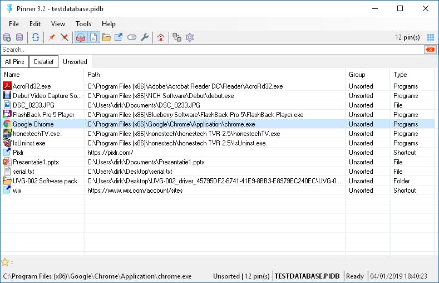The image size is (439, 283).
Task: Click the red pushpin add pin icon
Action: click(x=52, y=37)
